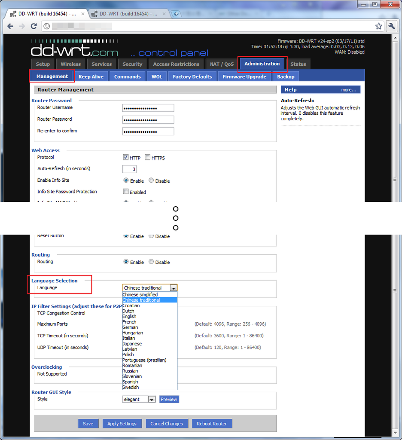The height and width of the screenshot is (440, 402).
Task: Select Disable for Routing
Action: click(x=151, y=262)
